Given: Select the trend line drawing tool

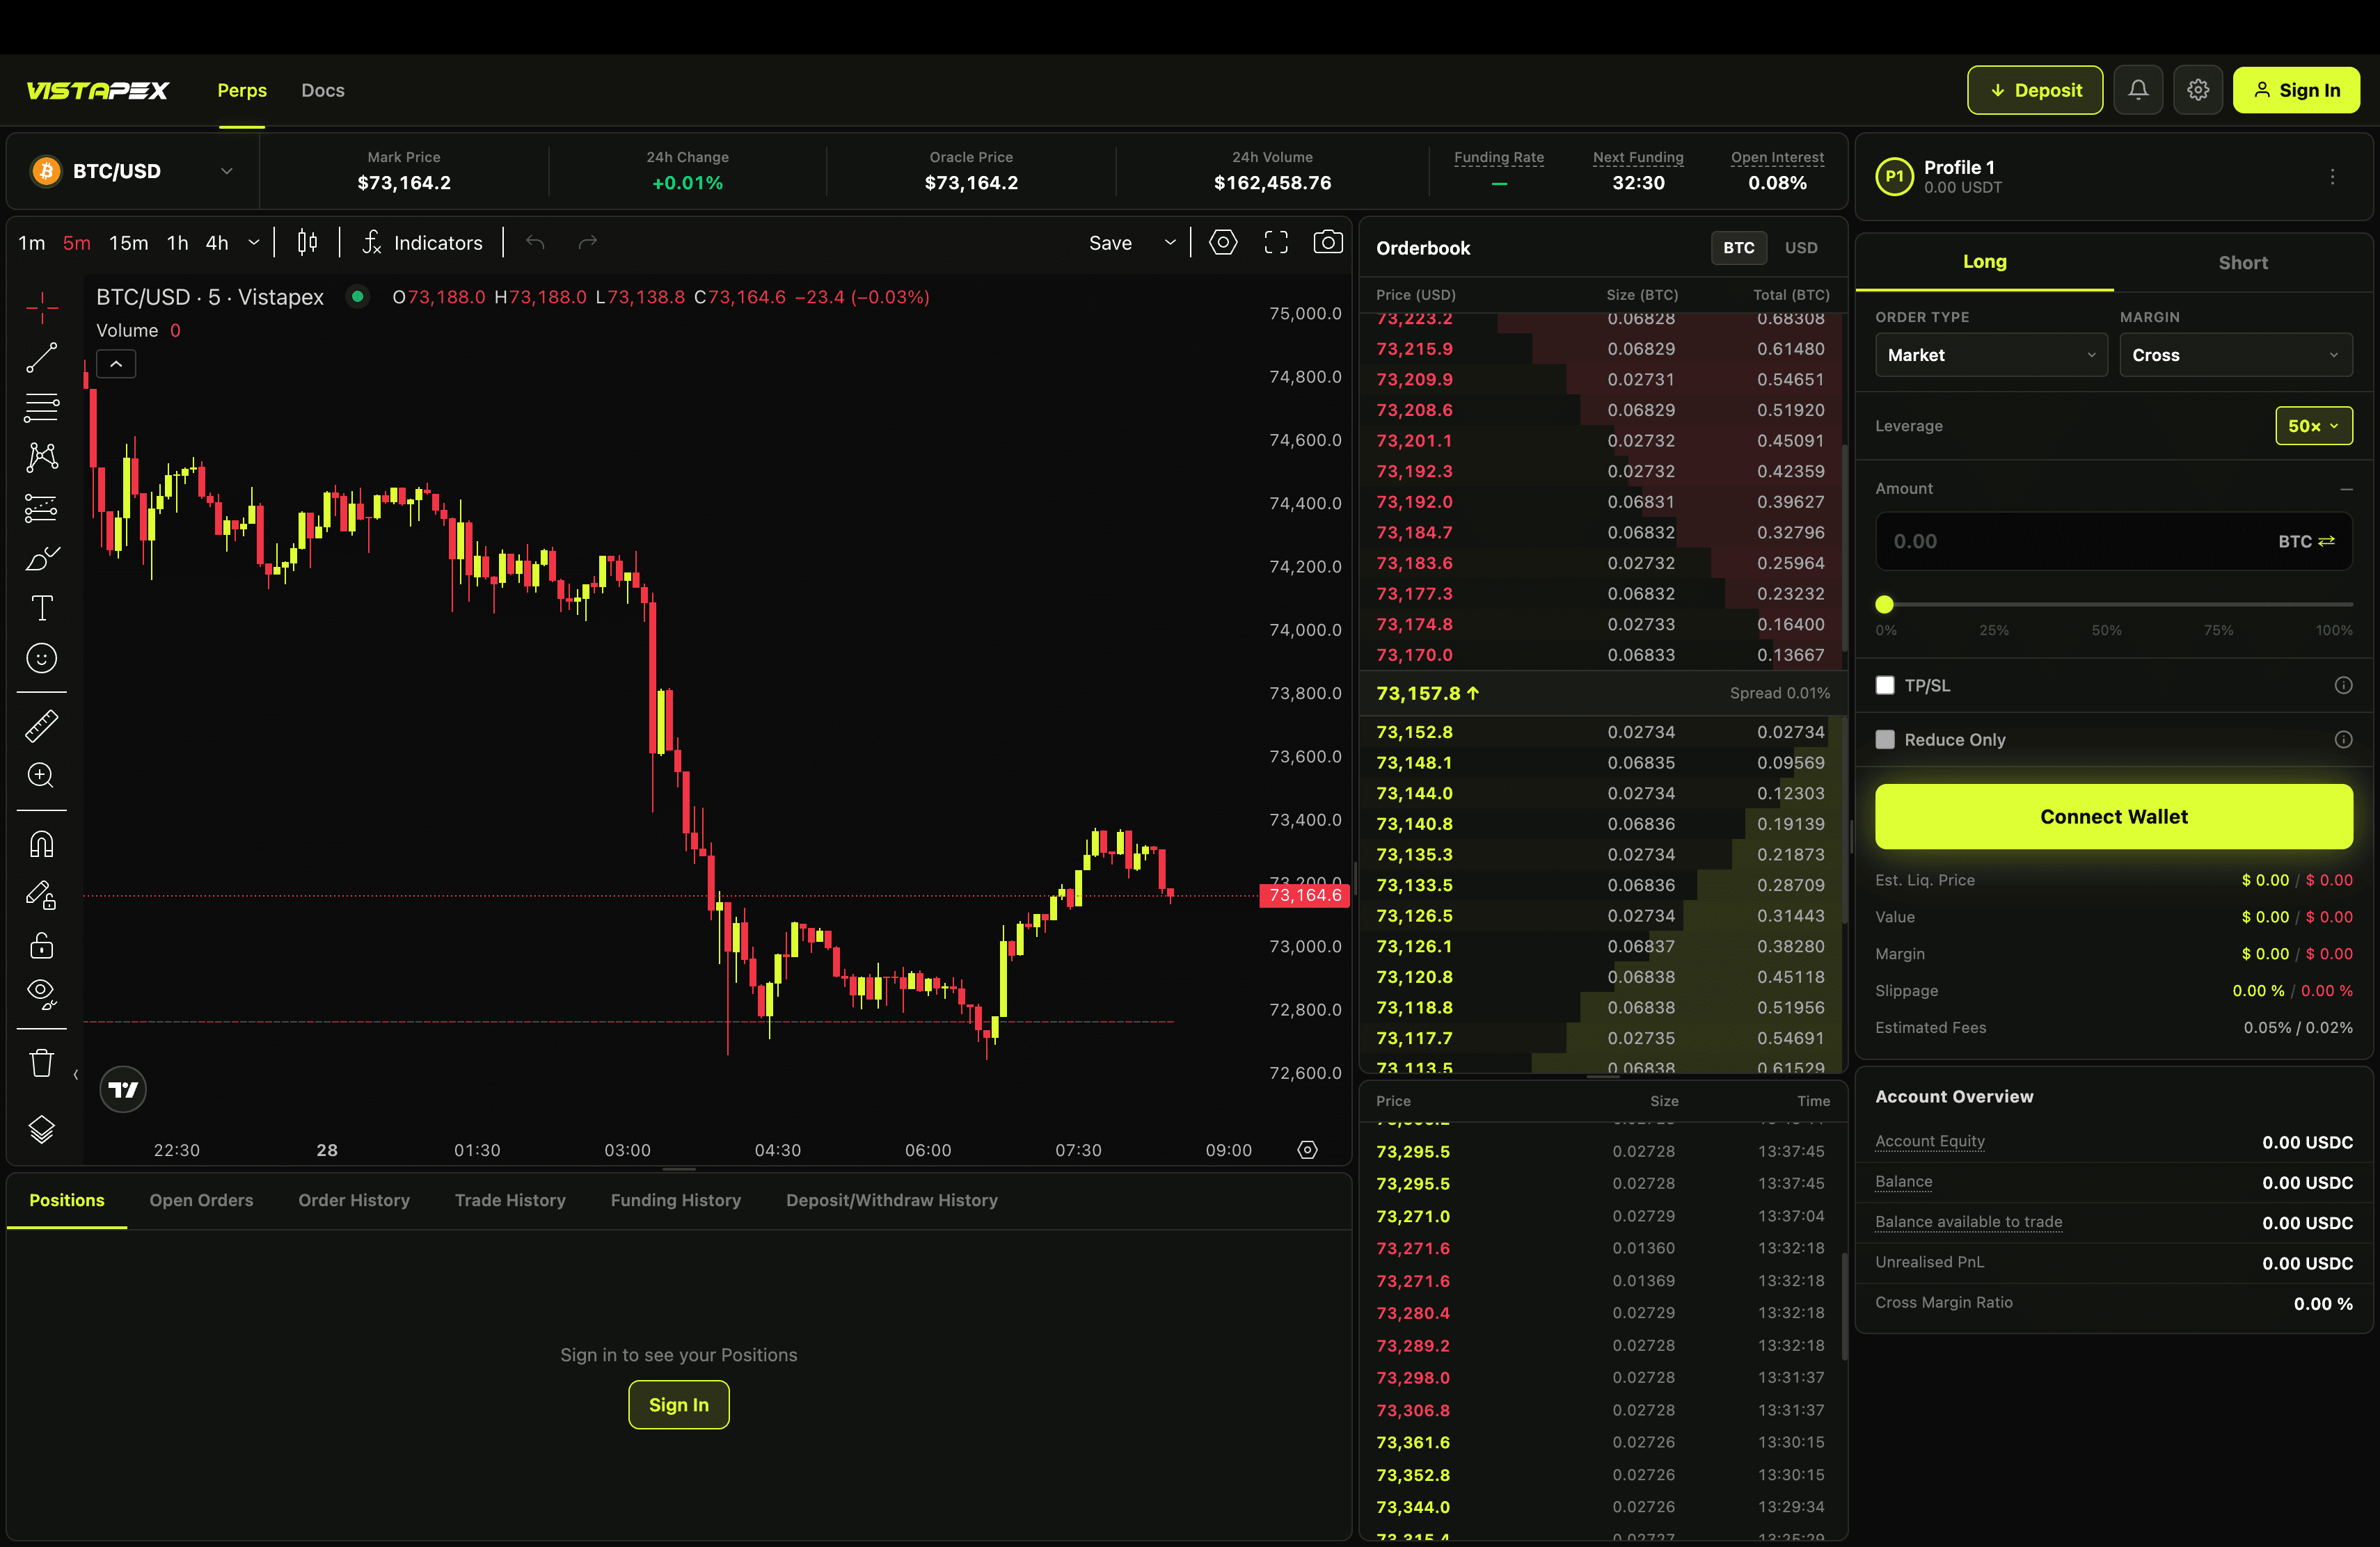Looking at the screenshot, I should point(42,358).
